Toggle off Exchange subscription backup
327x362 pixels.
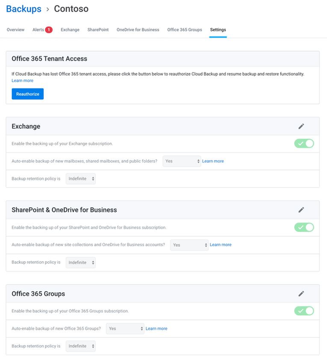[304, 143]
